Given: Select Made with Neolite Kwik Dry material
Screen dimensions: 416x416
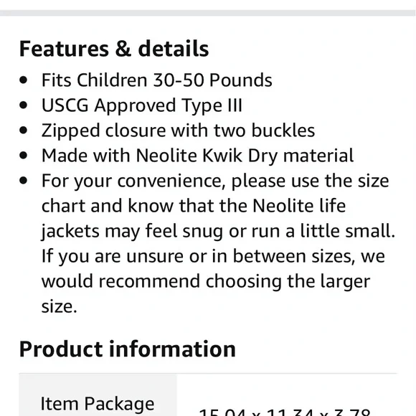Looking at the screenshot, I should (198, 156).
